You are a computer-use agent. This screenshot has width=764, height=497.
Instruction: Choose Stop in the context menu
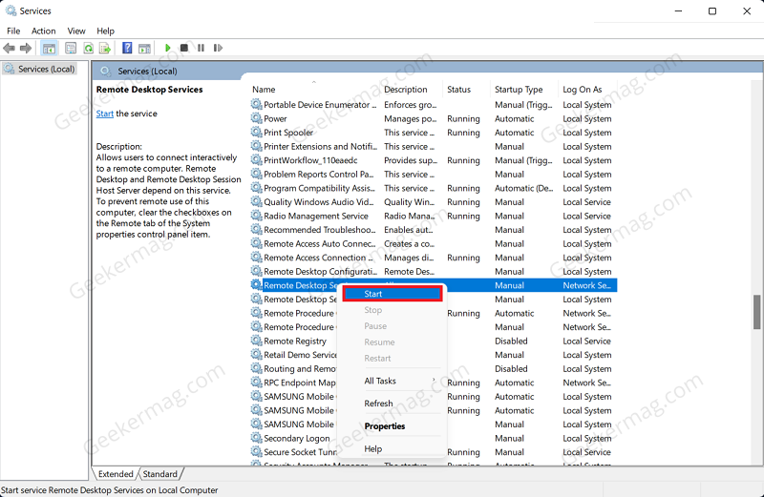[393, 310]
